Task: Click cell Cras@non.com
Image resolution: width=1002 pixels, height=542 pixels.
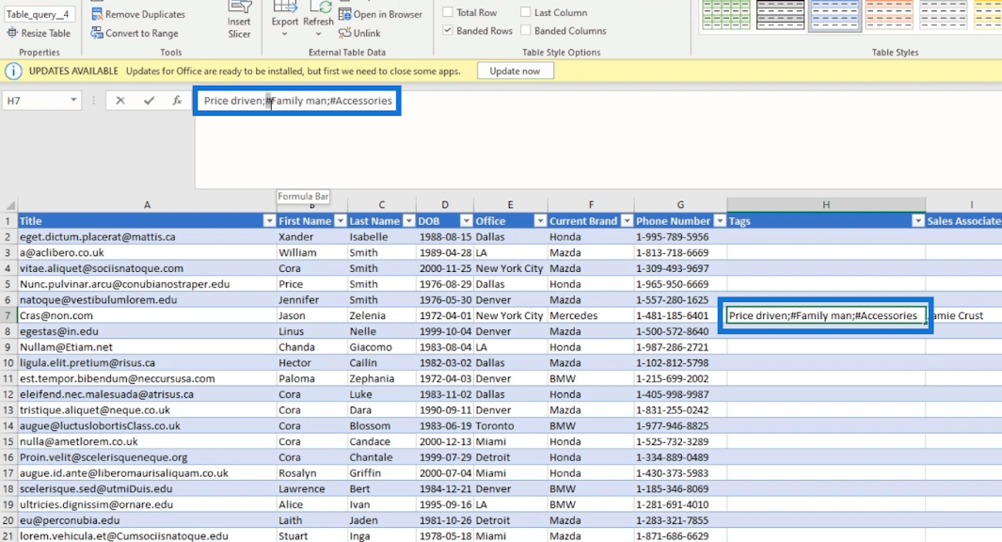Action: click(x=147, y=316)
